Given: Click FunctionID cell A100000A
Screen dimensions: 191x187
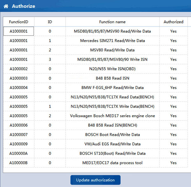Looking at the screenshot, I should click(19, 153).
